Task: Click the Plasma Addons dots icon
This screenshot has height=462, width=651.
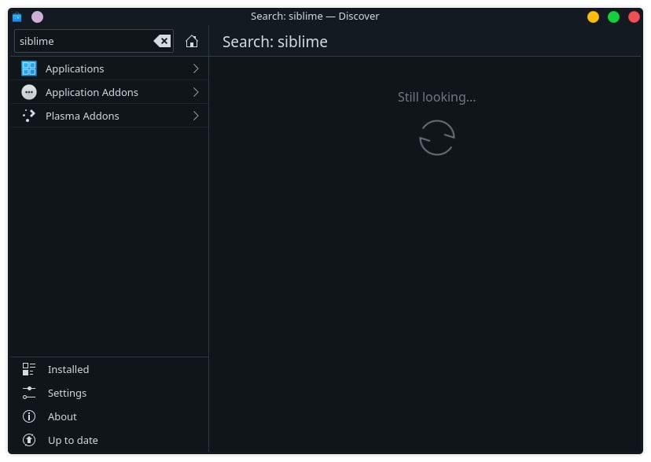Action: point(29,116)
